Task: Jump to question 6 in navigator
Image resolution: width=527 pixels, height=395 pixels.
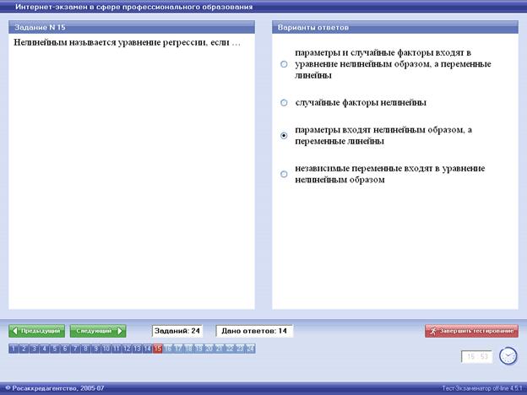Action: pos(65,349)
